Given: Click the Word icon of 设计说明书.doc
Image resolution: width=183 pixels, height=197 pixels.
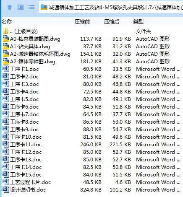Looking at the screenshot, I should (x=6, y=189).
